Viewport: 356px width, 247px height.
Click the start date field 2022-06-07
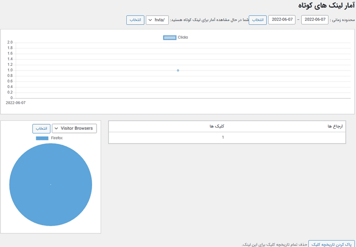pos(315,20)
